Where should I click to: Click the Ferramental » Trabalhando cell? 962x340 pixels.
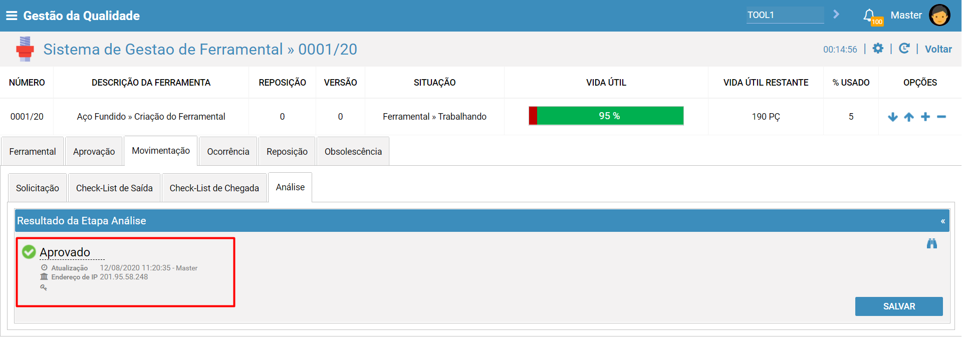click(434, 117)
